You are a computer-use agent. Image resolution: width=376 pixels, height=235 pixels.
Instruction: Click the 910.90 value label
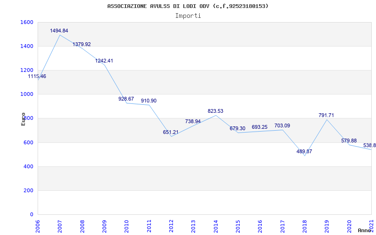point(149,101)
